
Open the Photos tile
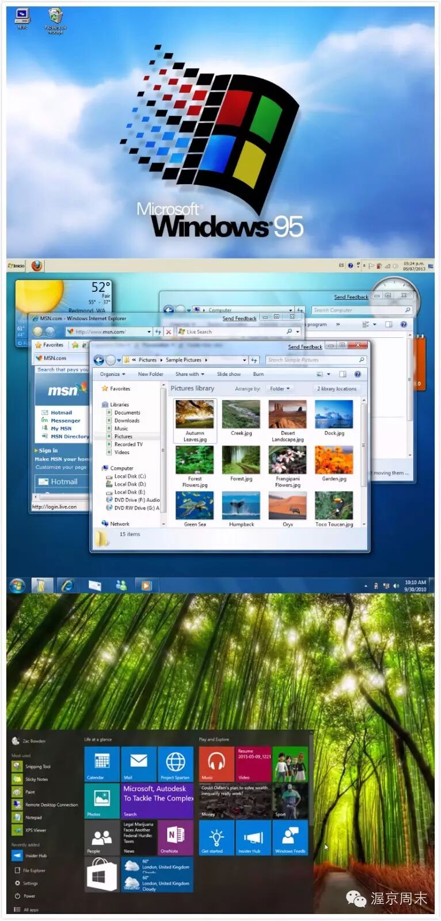pos(102,801)
